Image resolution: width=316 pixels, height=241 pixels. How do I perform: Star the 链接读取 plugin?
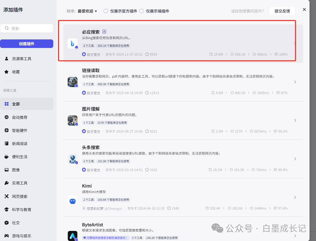point(147,93)
